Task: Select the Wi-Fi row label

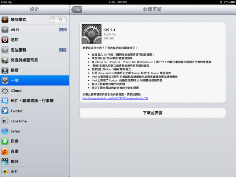Action: (x=15, y=30)
